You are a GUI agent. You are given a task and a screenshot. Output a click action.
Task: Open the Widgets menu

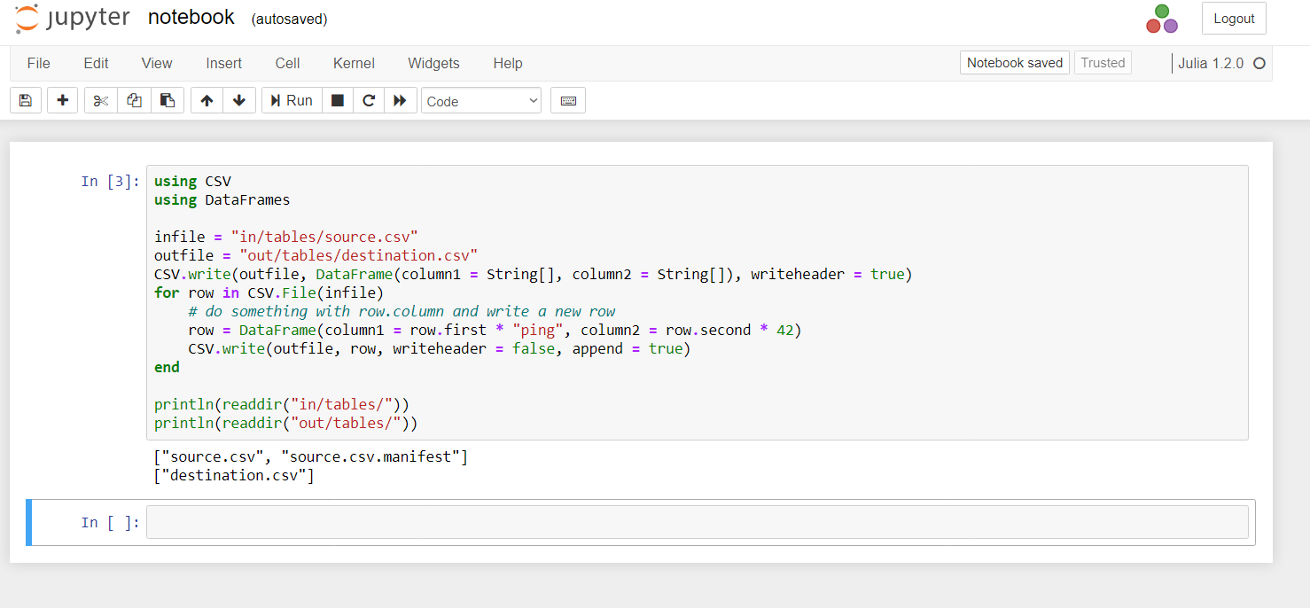pyautogui.click(x=433, y=63)
